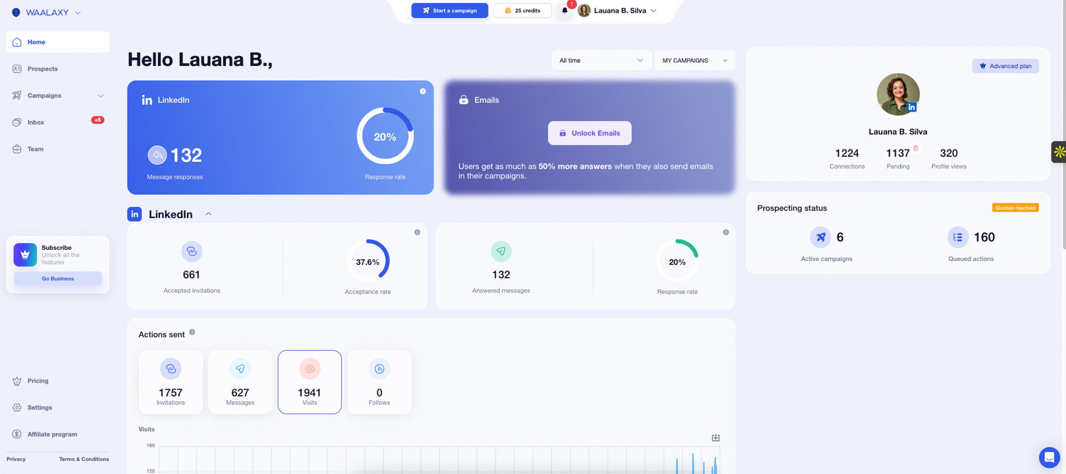Select the 1941 Visits card
This screenshot has height=474, width=1066.
click(310, 382)
